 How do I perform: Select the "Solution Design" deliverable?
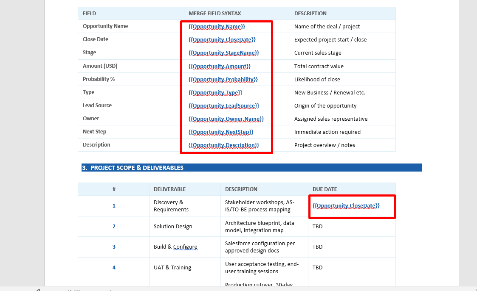(173, 226)
